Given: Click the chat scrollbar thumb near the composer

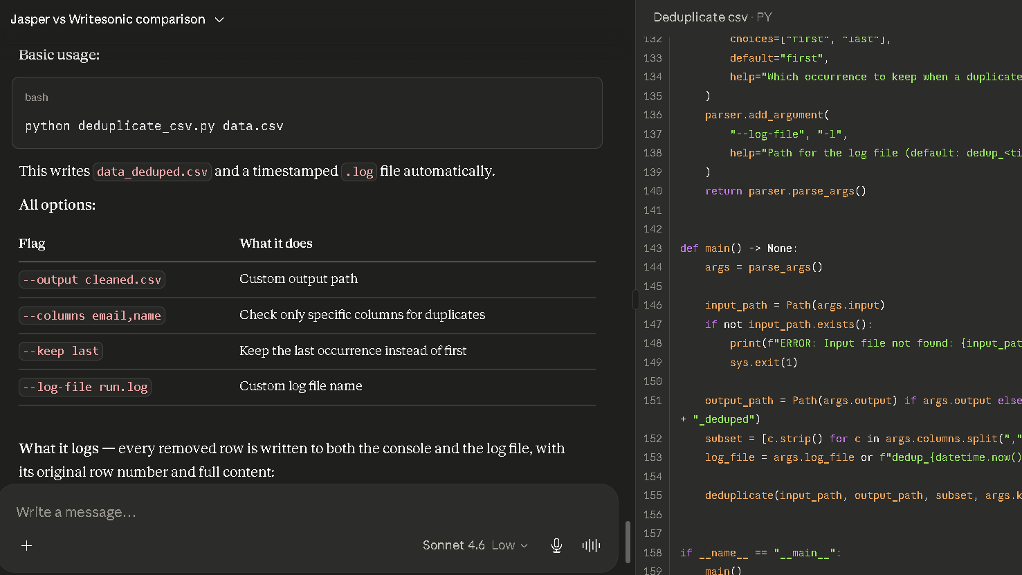Looking at the screenshot, I should [x=628, y=542].
